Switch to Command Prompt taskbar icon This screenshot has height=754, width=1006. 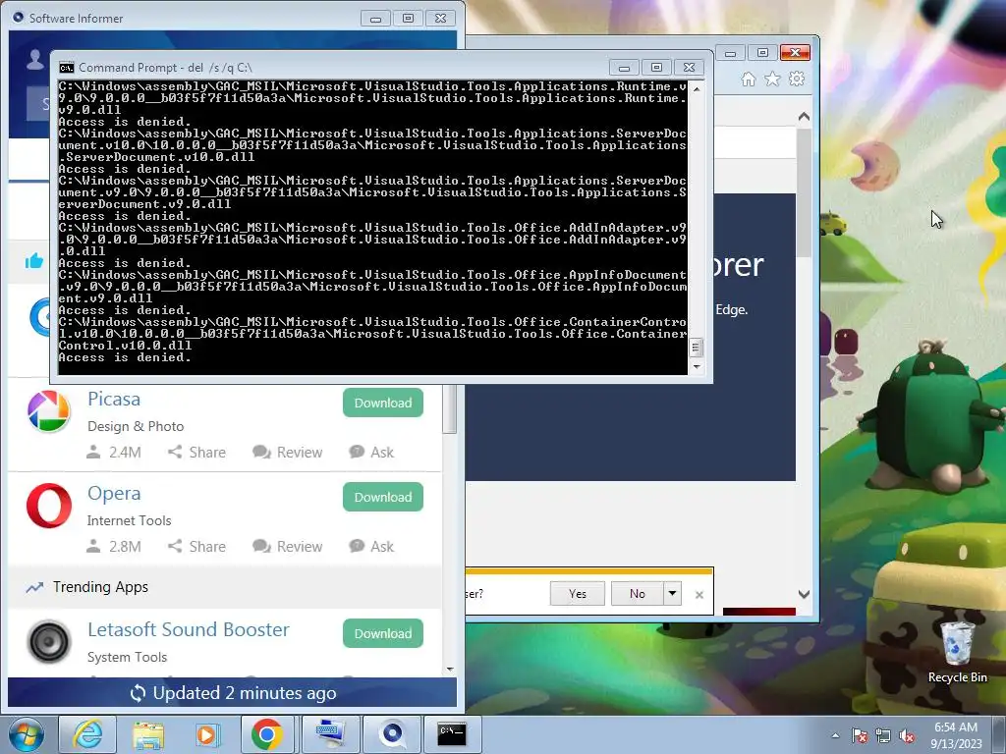pos(452,734)
